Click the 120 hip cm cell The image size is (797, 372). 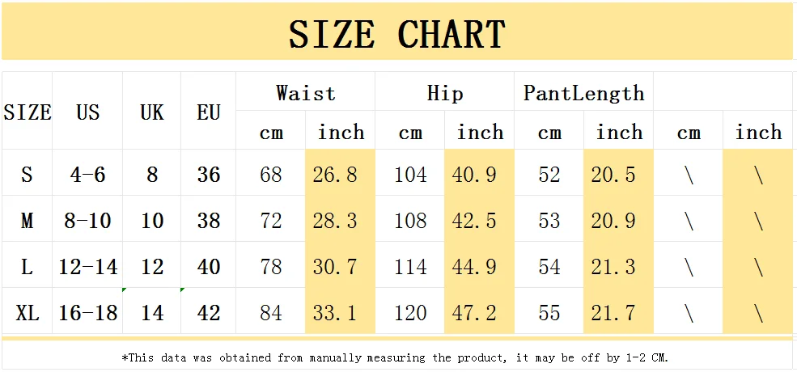tap(410, 311)
